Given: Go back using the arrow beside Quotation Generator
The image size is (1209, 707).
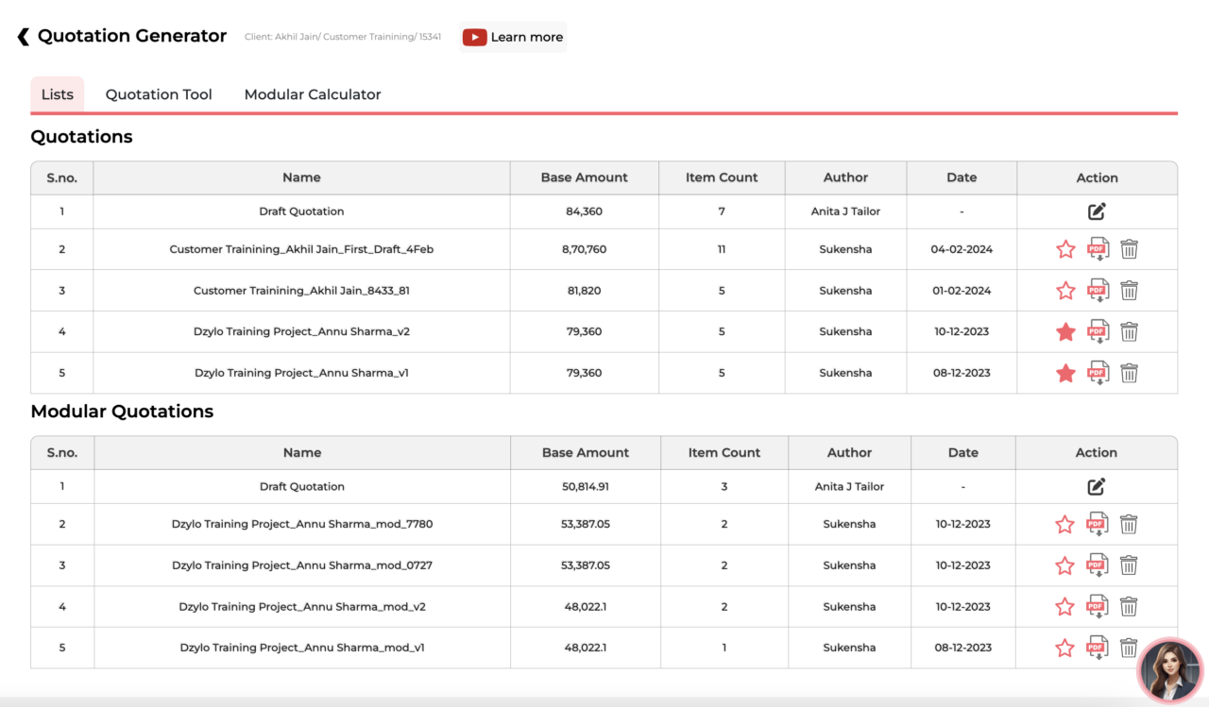Looking at the screenshot, I should point(23,37).
